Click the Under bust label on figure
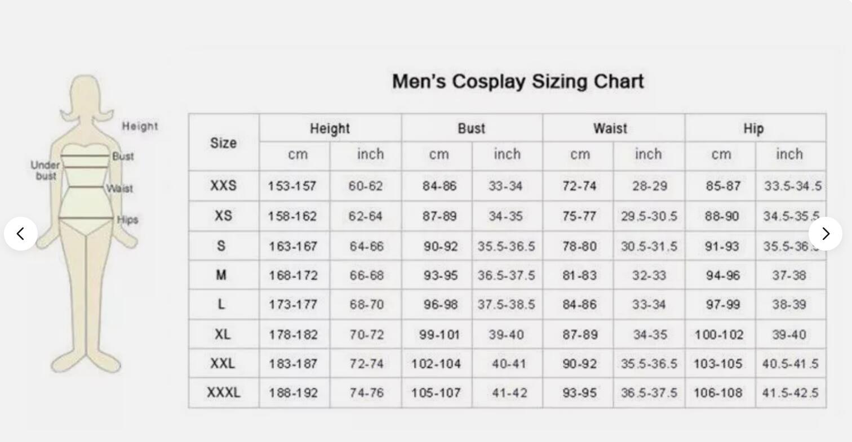The height and width of the screenshot is (442, 852). (x=45, y=171)
